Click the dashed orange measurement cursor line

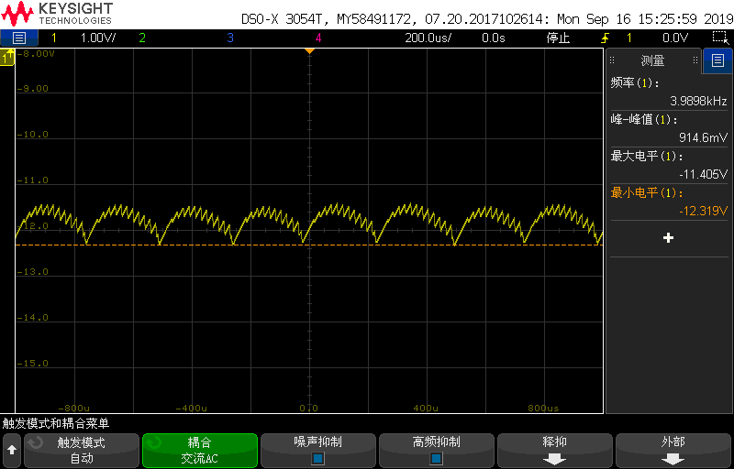(309, 245)
